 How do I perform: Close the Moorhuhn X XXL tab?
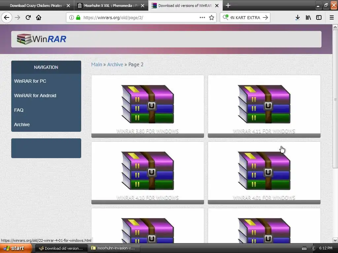143,6
